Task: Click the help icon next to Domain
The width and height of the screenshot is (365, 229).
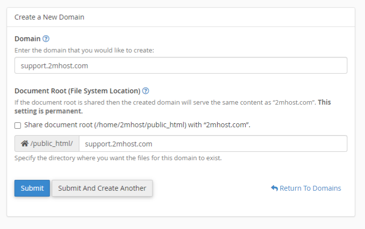Action: pyautogui.click(x=46, y=39)
